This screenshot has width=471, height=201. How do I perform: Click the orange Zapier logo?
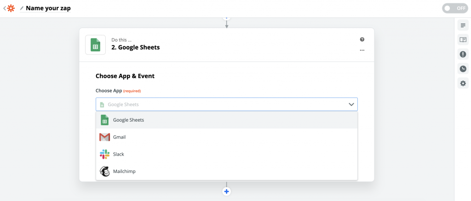coord(11,8)
